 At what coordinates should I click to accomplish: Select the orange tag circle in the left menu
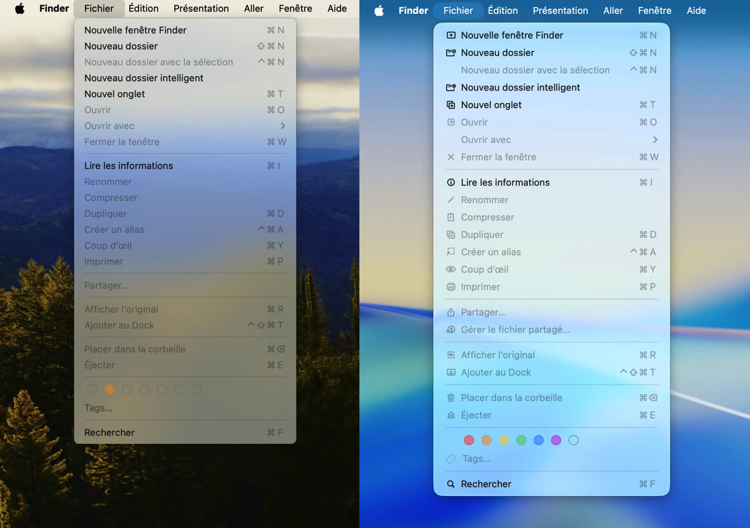(110, 390)
